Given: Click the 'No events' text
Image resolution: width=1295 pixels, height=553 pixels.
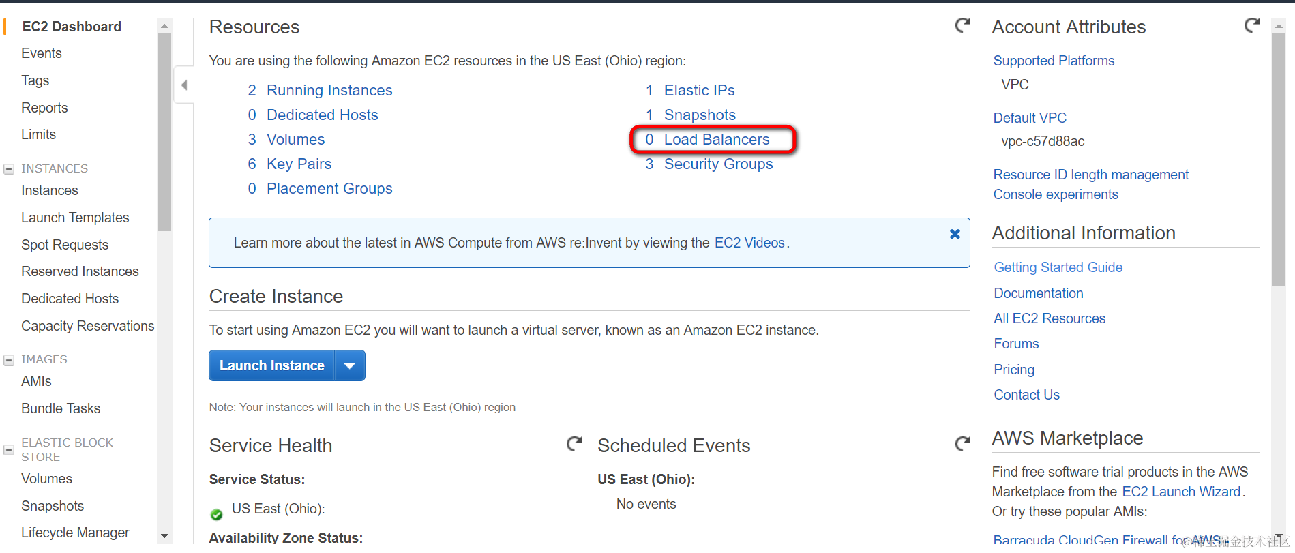Looking at the screenshot, I should [646, 504].
